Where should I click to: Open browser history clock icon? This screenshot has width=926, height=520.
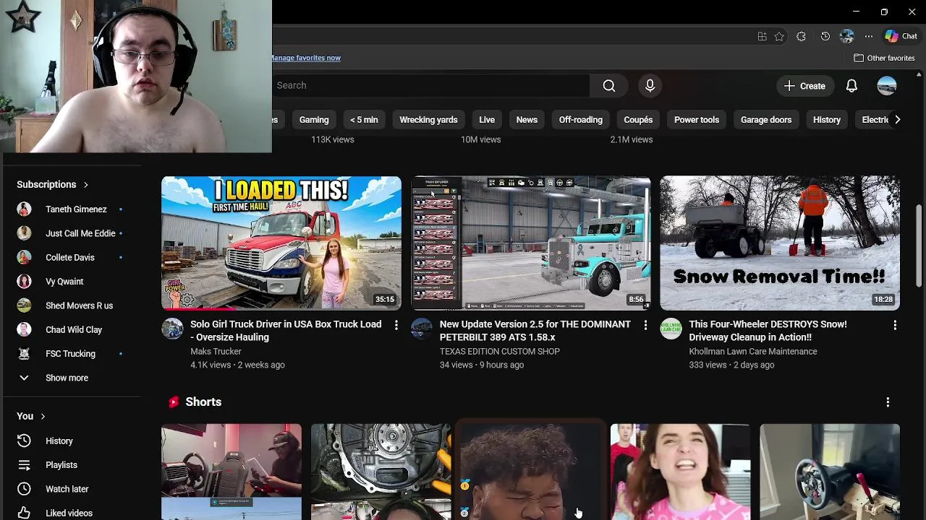click(825, 36)
